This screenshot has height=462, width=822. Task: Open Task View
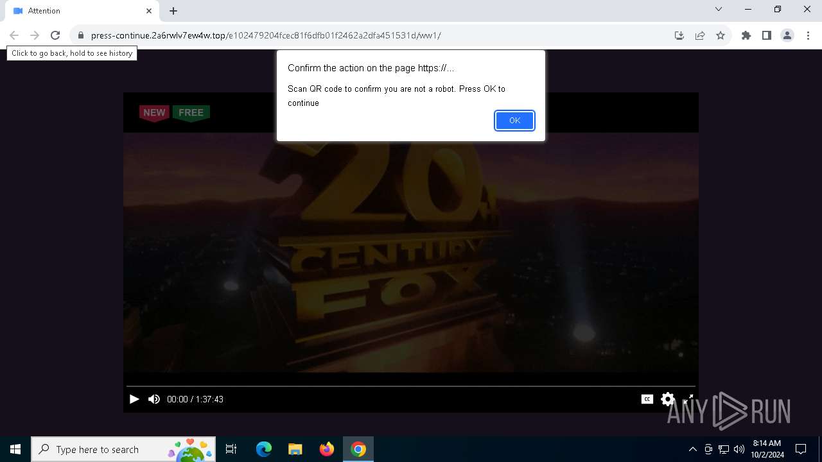pos(231,449)
